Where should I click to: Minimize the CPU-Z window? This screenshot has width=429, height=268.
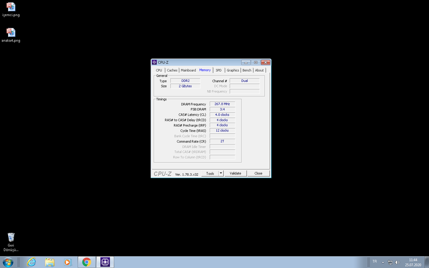tap(245, 62)
